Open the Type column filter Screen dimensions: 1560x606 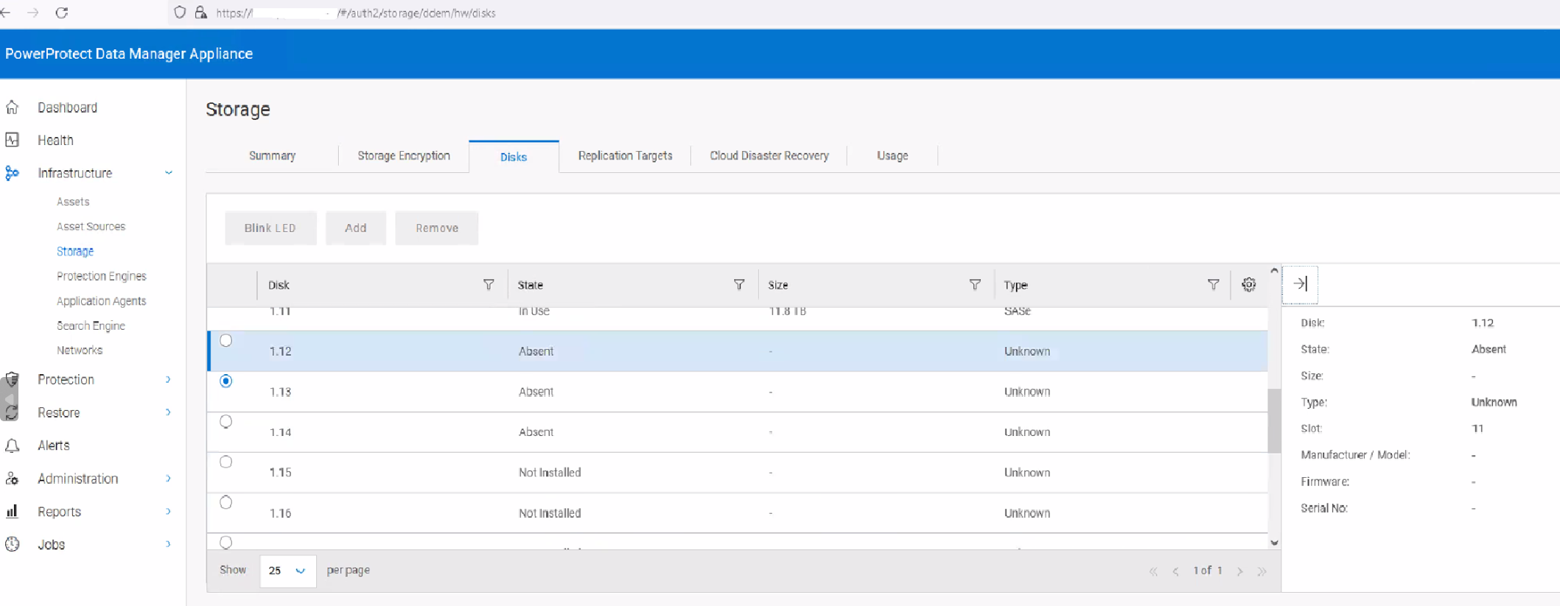click(x=1213, y=285)
